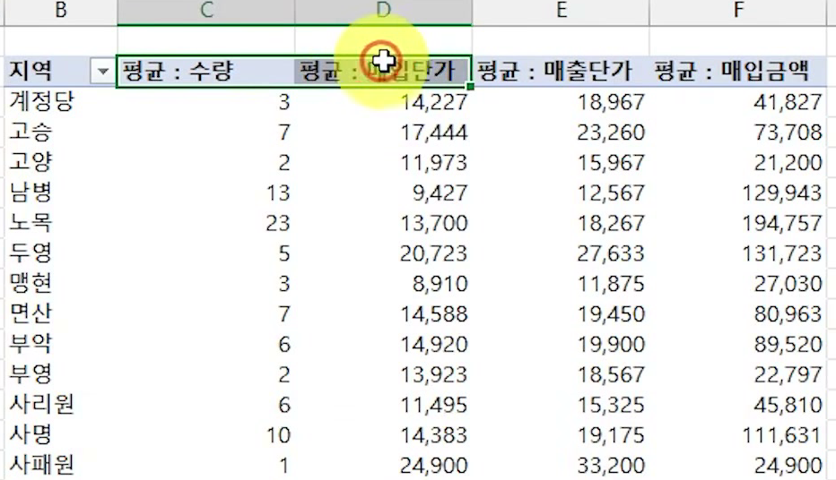Select column header C

[x=205, y=11]
